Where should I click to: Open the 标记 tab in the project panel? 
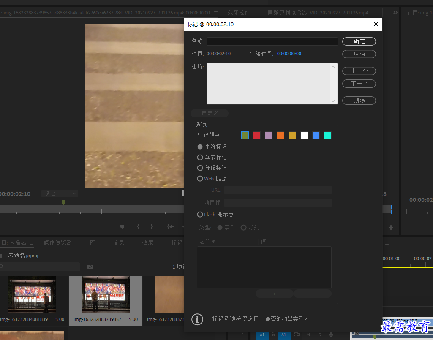point(177,242)
